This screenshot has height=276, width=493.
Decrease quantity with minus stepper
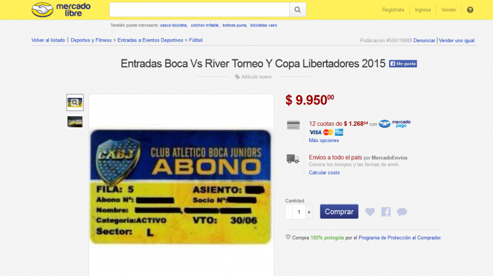(289, 212)
